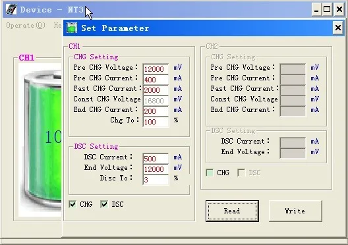Click the CH2 'DSC Setting' group label
Screen dimensions: 348x245
pyautogui.click(x=233, y=131)
